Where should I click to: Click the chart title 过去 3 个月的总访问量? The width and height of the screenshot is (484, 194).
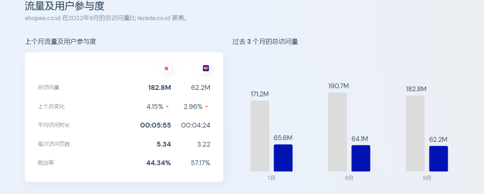[x=265, y=42]
